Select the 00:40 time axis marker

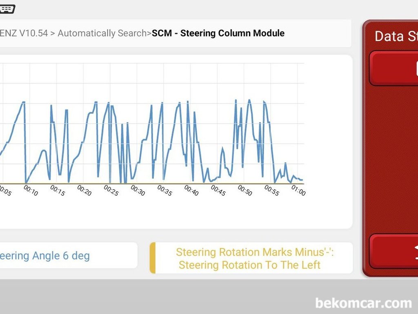(191, 190)
